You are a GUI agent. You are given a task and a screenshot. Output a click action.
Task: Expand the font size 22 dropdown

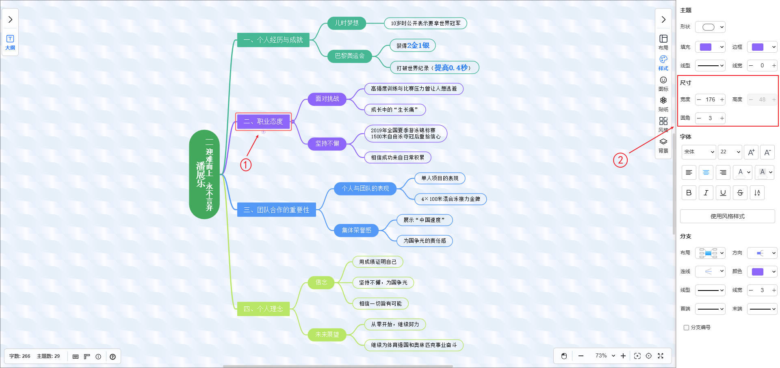730,152
